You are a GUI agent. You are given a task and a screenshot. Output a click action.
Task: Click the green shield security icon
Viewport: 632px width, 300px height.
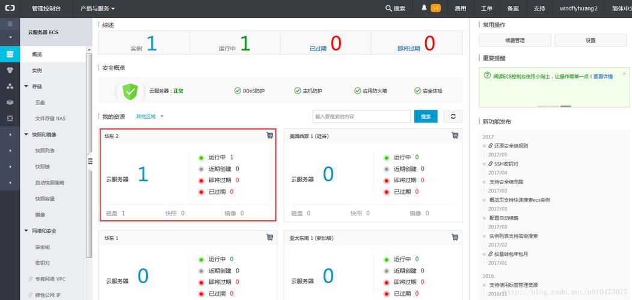[x=130, y=91]
